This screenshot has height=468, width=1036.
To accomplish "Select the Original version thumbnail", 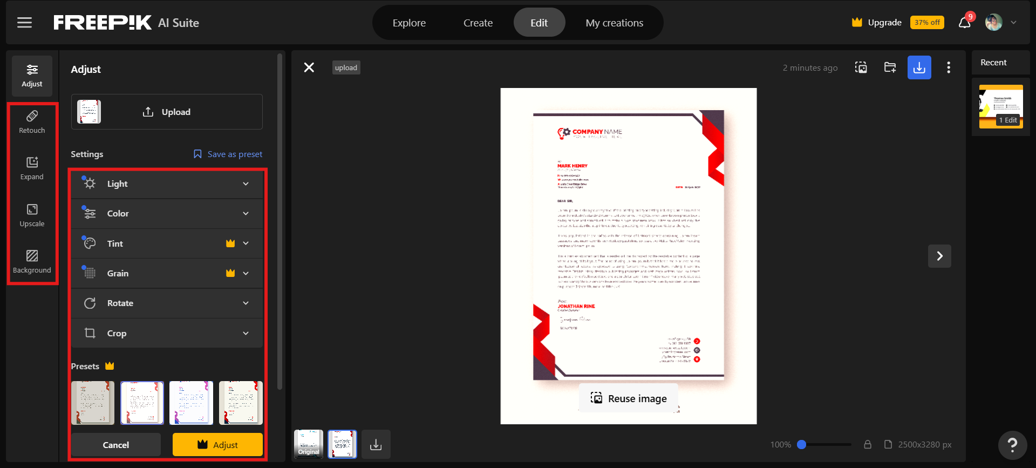I will (309, 444).
